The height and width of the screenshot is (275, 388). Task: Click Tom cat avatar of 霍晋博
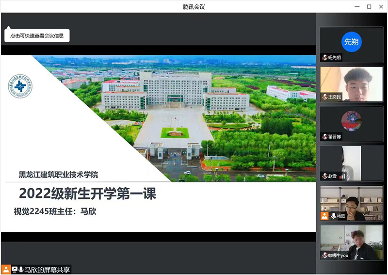pyautogui.click(x=351, y=121)
